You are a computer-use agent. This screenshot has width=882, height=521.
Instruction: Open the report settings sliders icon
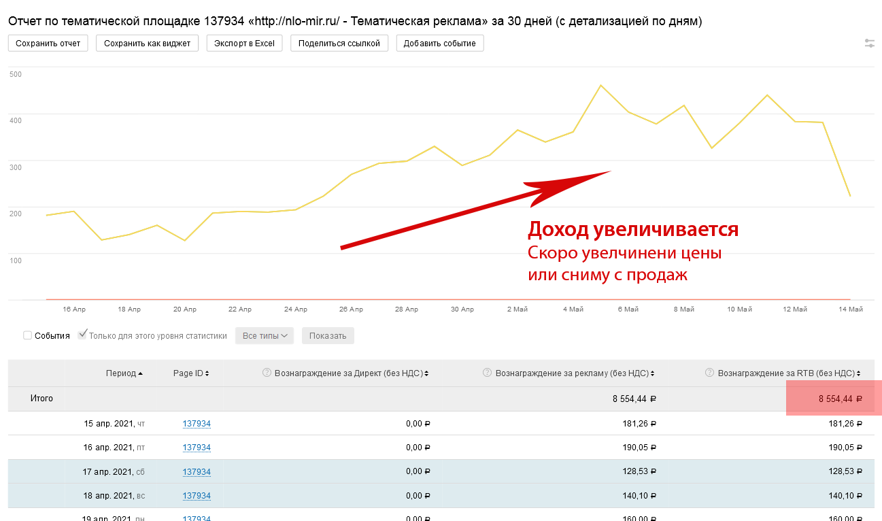tap(870, 44)
